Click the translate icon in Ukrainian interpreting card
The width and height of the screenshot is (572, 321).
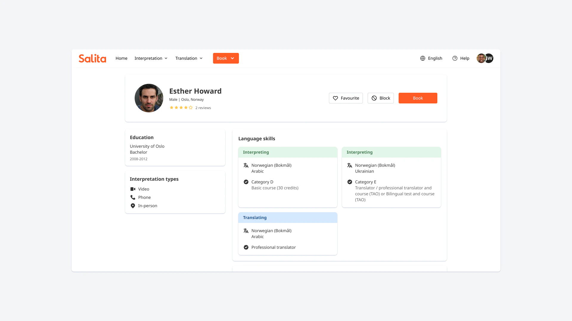350,165
